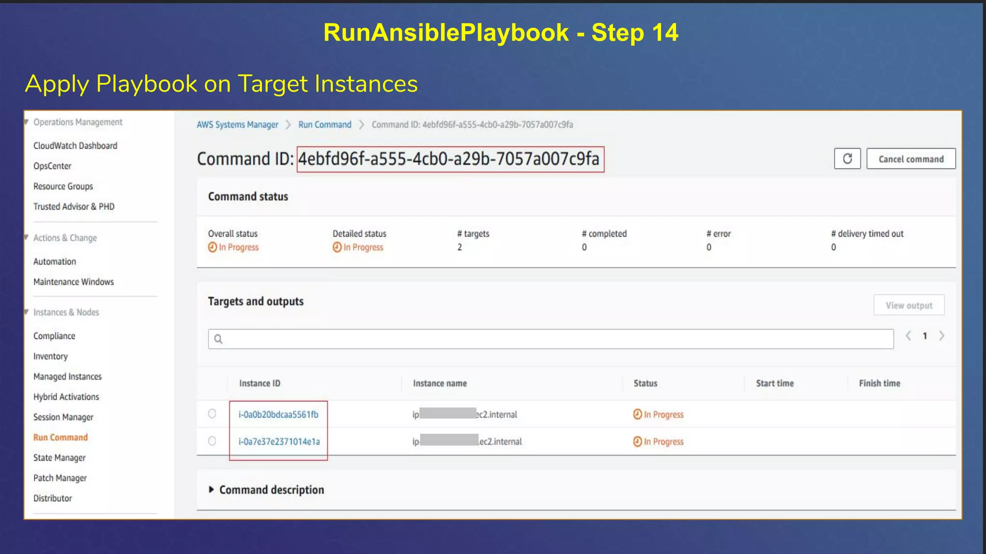The width and height of the screenshot is (986, 554).
Task: Click the Overall status In Progress clock icon
Action: coord(212,247)
